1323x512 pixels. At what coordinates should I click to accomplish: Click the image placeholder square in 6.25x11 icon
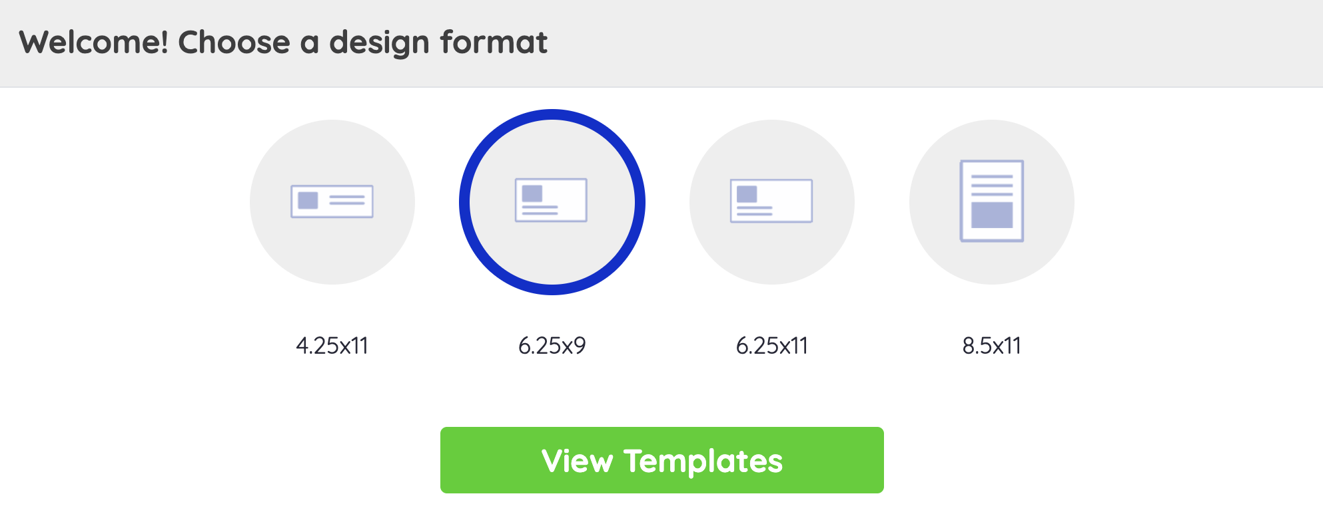coord(747,194)
